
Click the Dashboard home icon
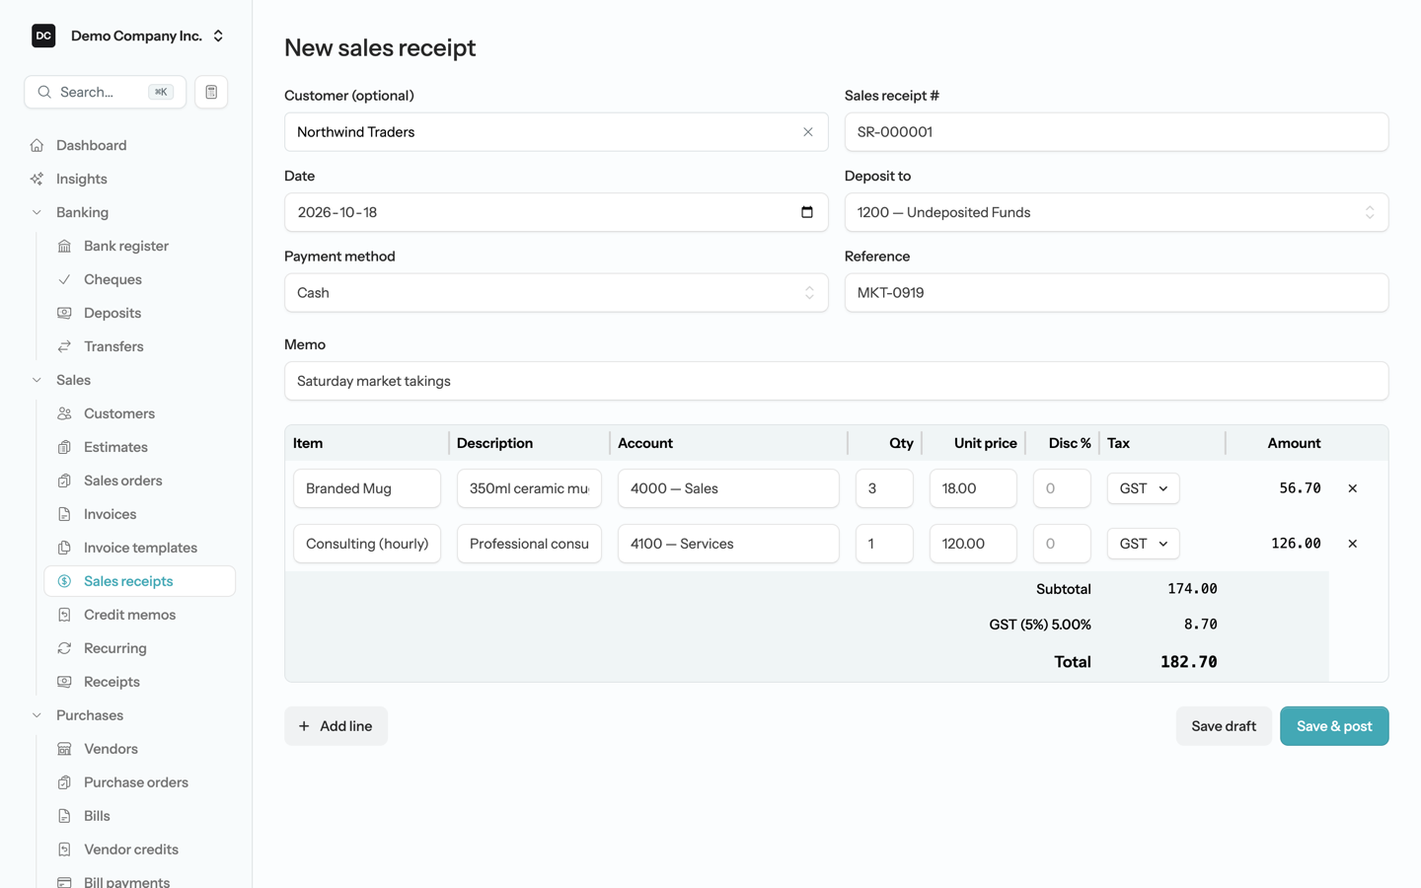point(37,145)
